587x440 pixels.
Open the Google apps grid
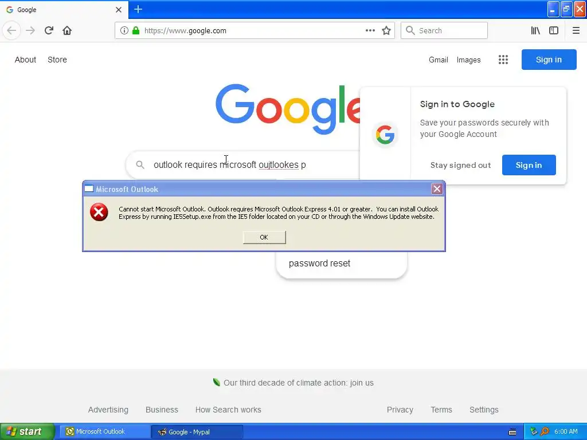[503, 60]
